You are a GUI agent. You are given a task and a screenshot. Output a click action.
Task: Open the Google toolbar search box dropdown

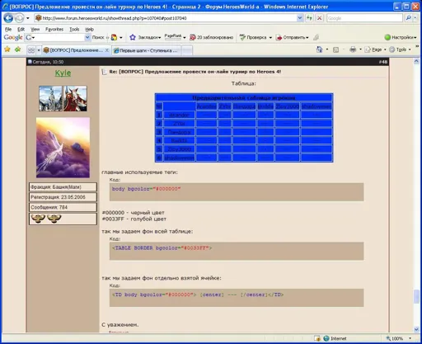(x=87, y=37)
